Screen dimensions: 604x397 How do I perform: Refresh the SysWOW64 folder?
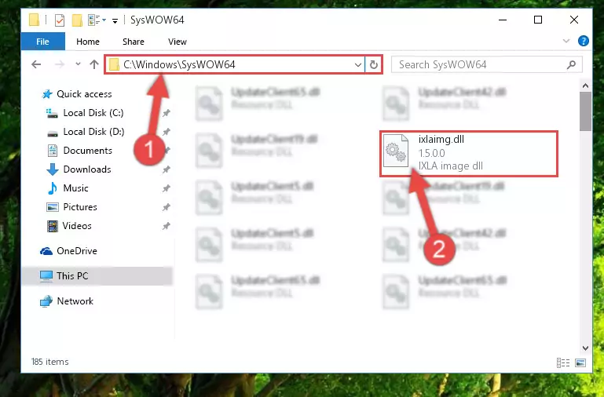point(373,64)
